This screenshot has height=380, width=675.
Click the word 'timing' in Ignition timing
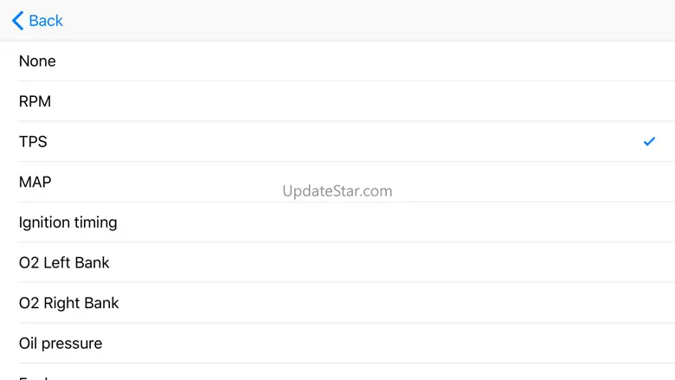pyautogui.click(x=95, y=222)
